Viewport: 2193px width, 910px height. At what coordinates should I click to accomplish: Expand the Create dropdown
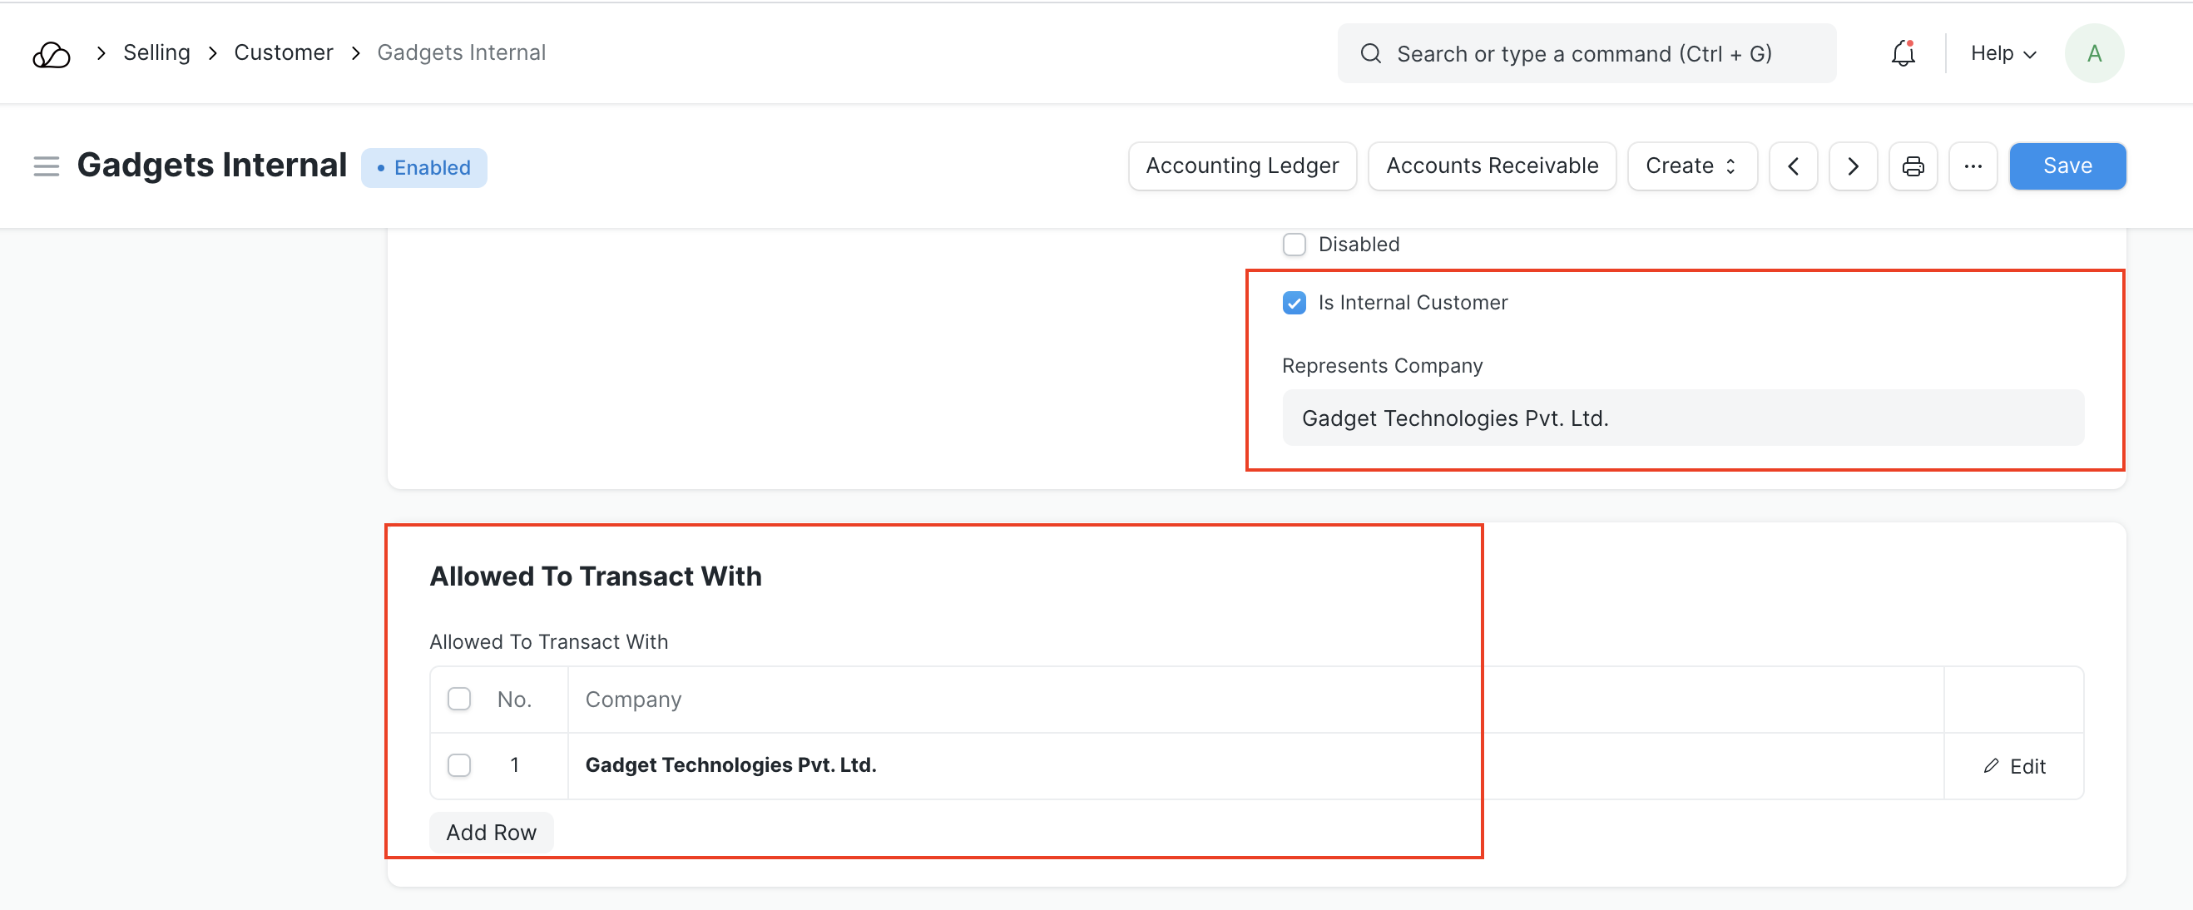coord(1691,166)
